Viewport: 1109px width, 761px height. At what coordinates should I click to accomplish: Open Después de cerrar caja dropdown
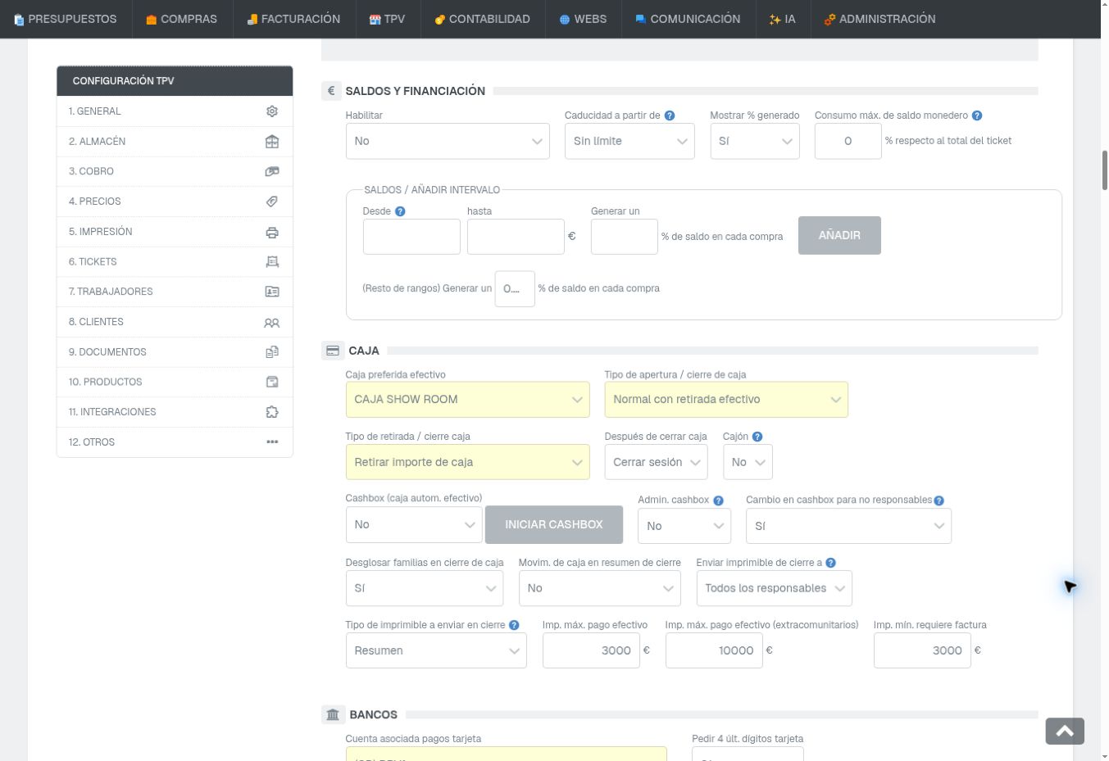coord(656,462)
